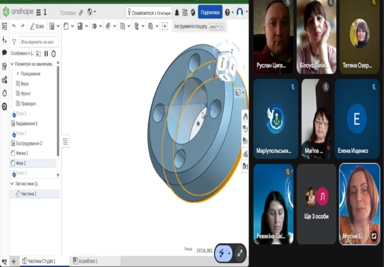The image size is (384, 267).
Task: Toggle the feature list panel handle
Action: click(65, 142)
